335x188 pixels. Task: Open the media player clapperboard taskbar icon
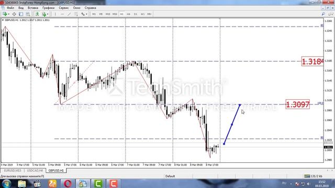(x=37, y=183)
